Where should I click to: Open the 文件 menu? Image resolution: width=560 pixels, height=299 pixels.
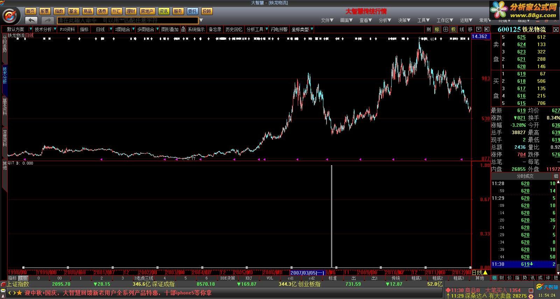click(x=327, y=20)
